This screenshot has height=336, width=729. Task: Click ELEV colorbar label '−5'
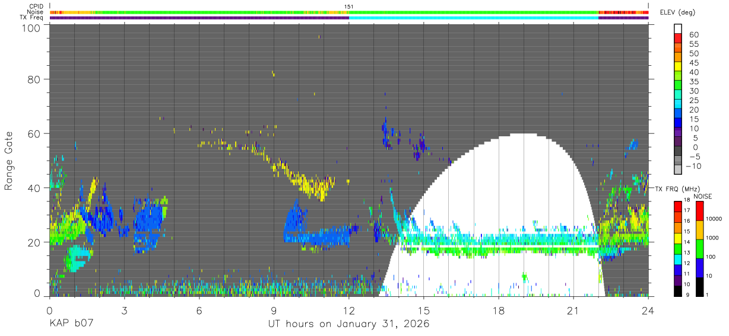pos(693,157)
